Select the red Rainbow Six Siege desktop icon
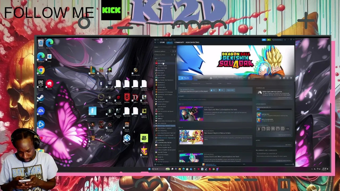This screenshot has width=340, height=191. point(127,98)
